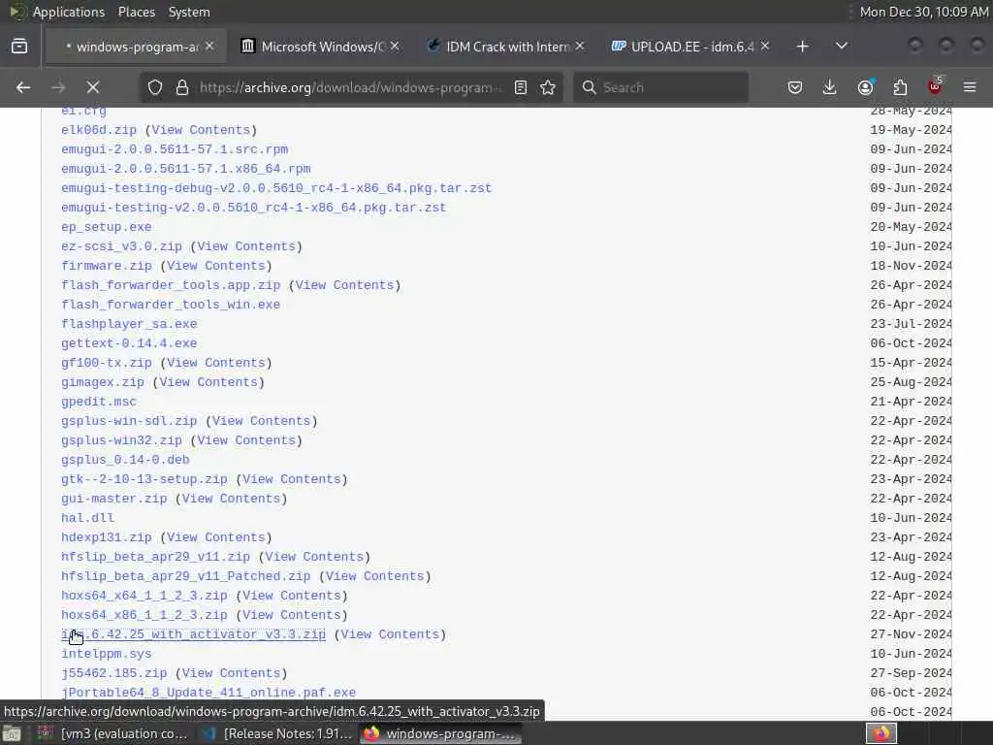Click the clock showing Mon Dec 30

click(x=924, y=12)
